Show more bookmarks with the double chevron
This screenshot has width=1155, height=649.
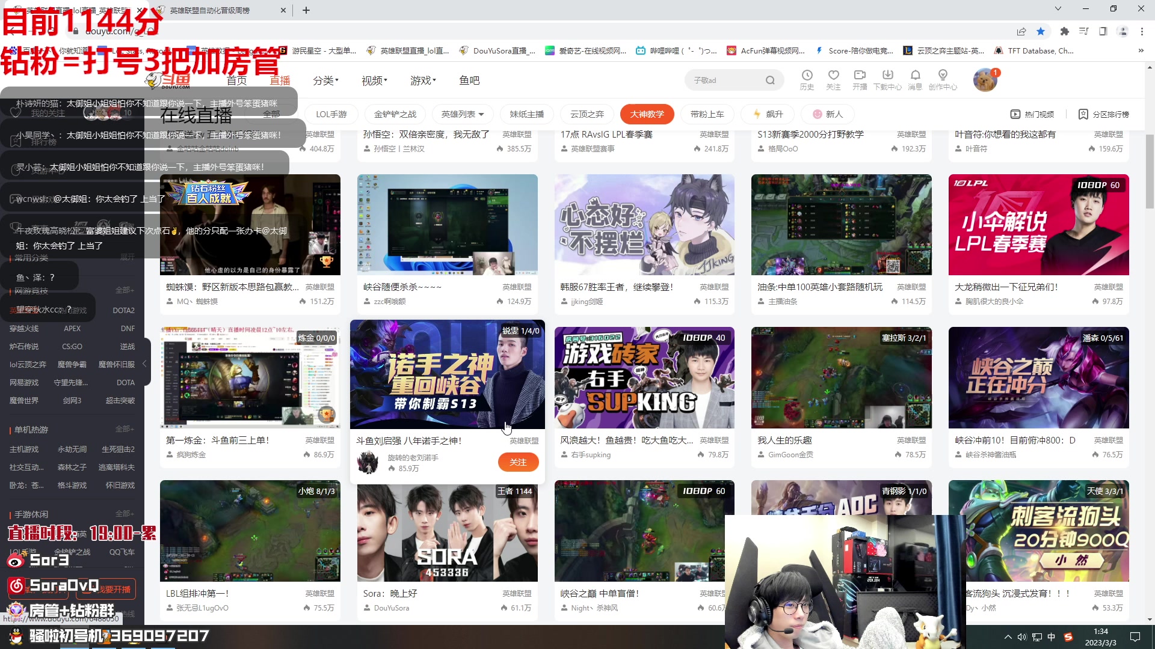click(x=1141, y=50)
